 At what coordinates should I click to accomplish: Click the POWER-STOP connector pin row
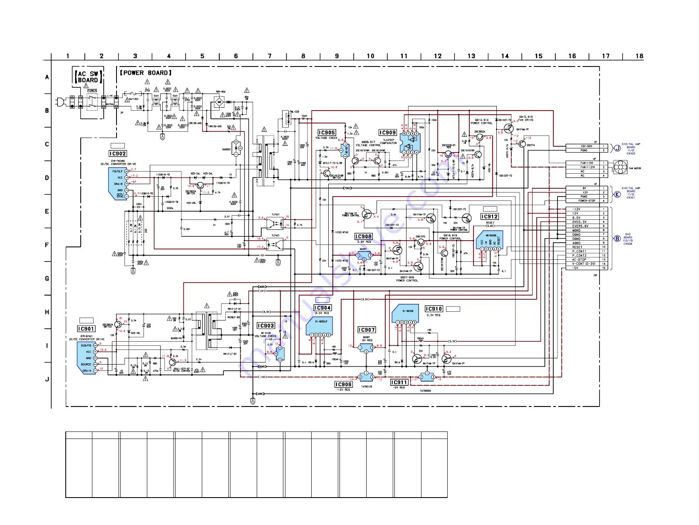(587, 201)
